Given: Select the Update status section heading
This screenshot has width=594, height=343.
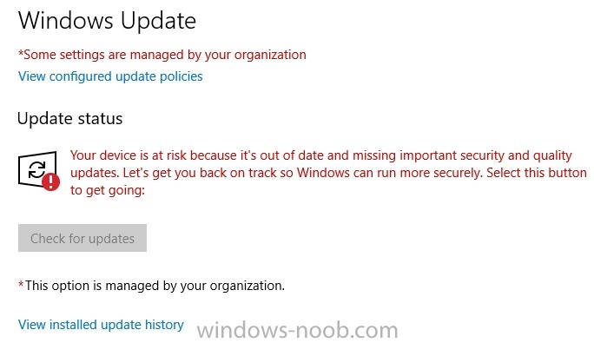Looking at the screenshot, I should pos(70,119).
